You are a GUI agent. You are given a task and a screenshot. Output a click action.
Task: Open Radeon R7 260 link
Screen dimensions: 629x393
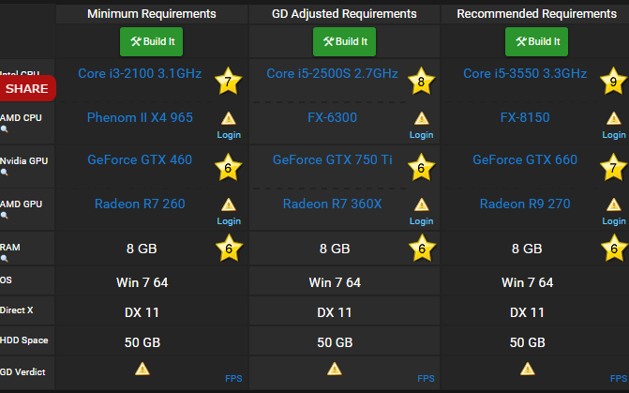[140, 204]
